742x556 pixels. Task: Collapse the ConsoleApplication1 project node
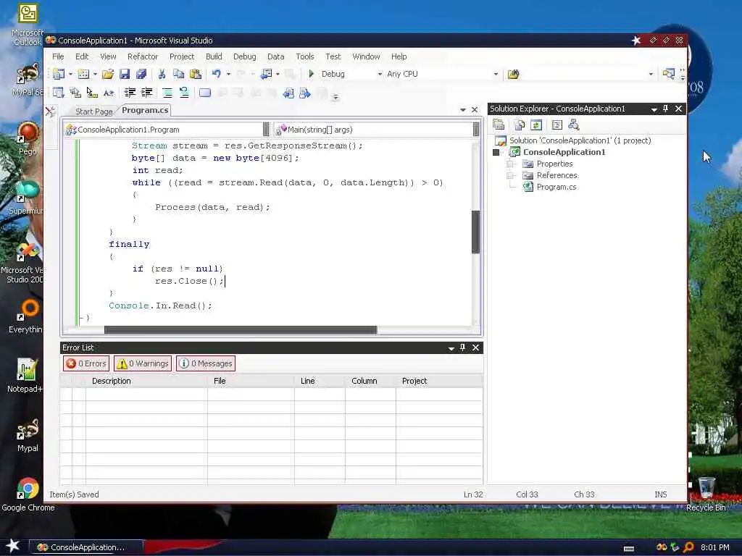[x=496, y=152]
